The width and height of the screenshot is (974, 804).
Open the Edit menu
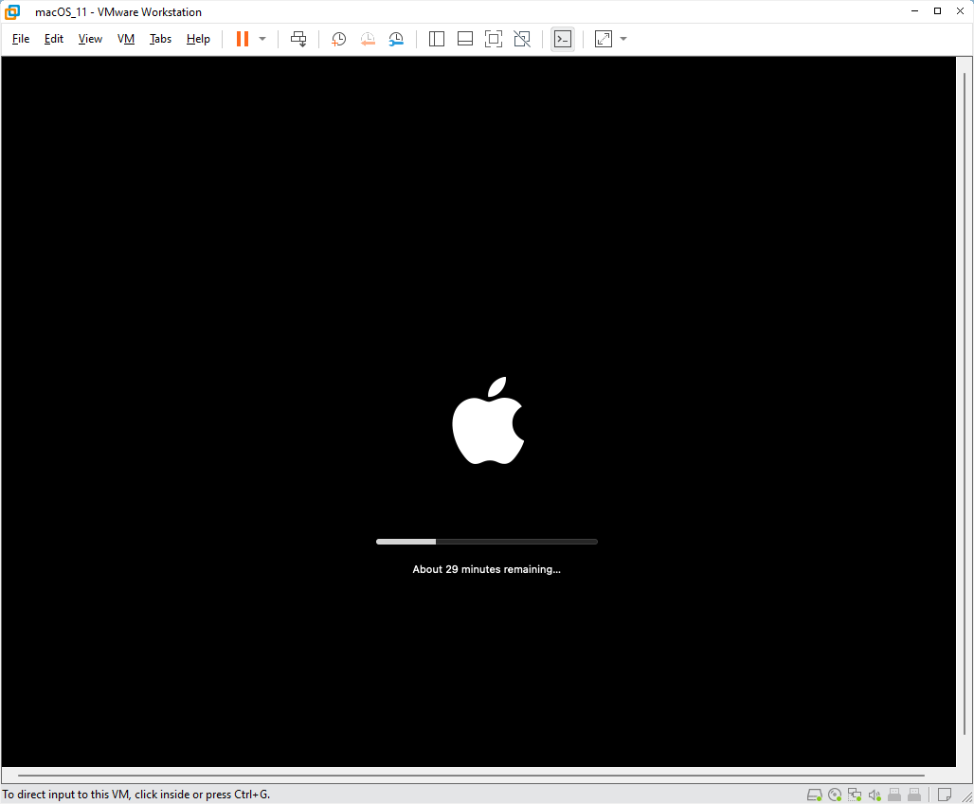coord(54,39)
